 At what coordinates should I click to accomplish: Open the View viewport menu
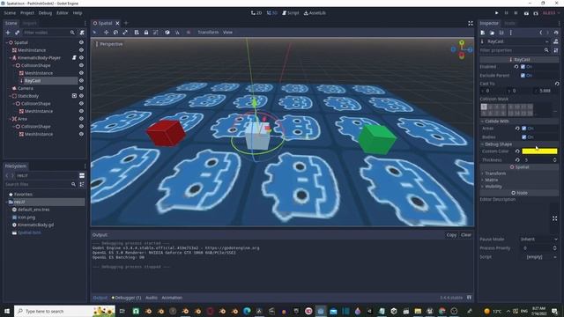pyautogui.click(x=227, y=33)
